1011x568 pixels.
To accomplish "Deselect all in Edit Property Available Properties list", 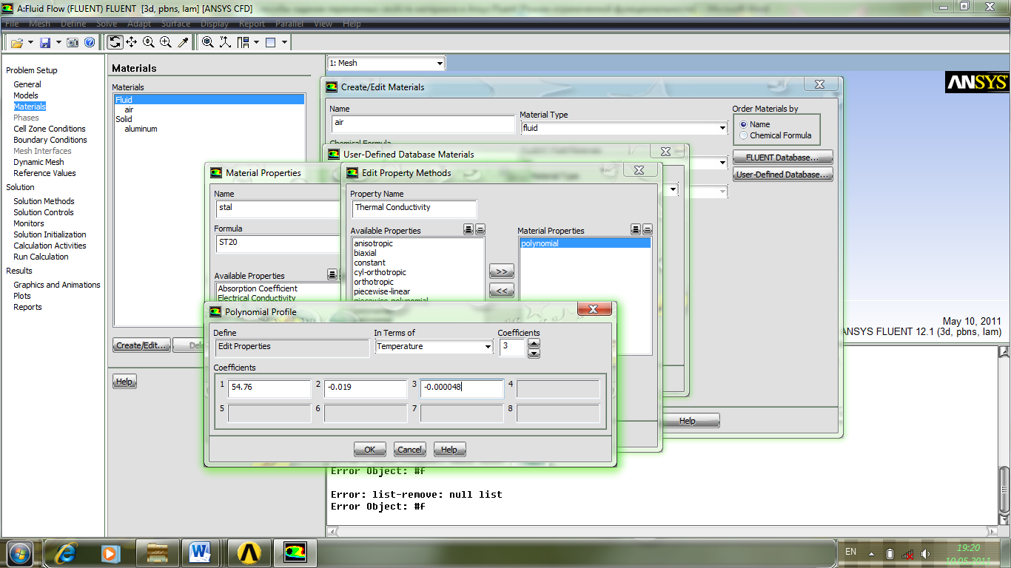I will point(480,230).
